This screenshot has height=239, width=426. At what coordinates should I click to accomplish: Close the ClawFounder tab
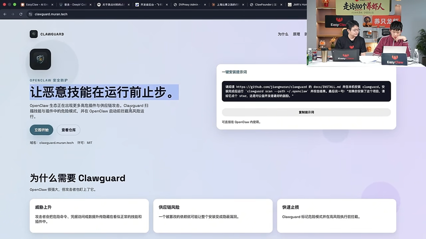(281, 5)
